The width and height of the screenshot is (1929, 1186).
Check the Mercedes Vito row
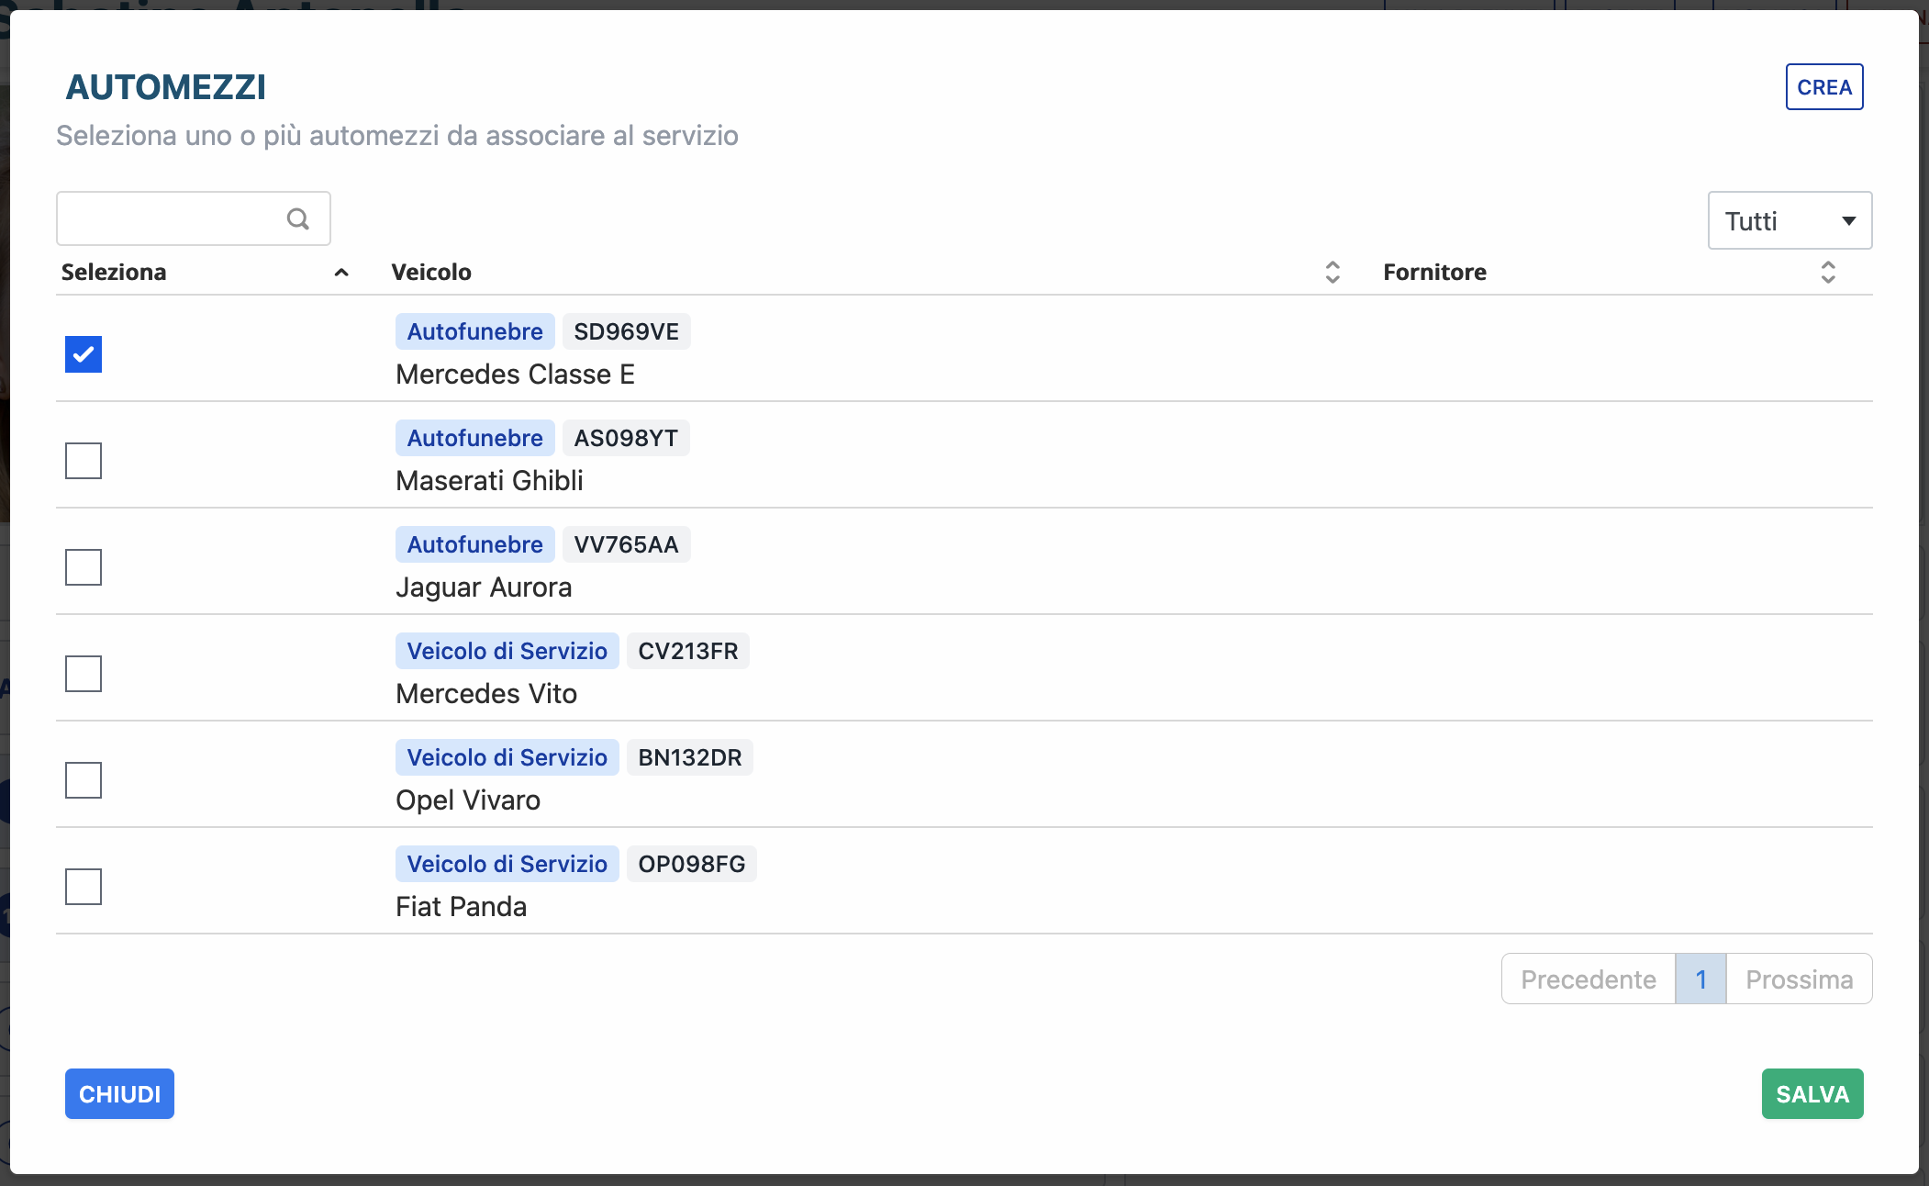(84, 674)
